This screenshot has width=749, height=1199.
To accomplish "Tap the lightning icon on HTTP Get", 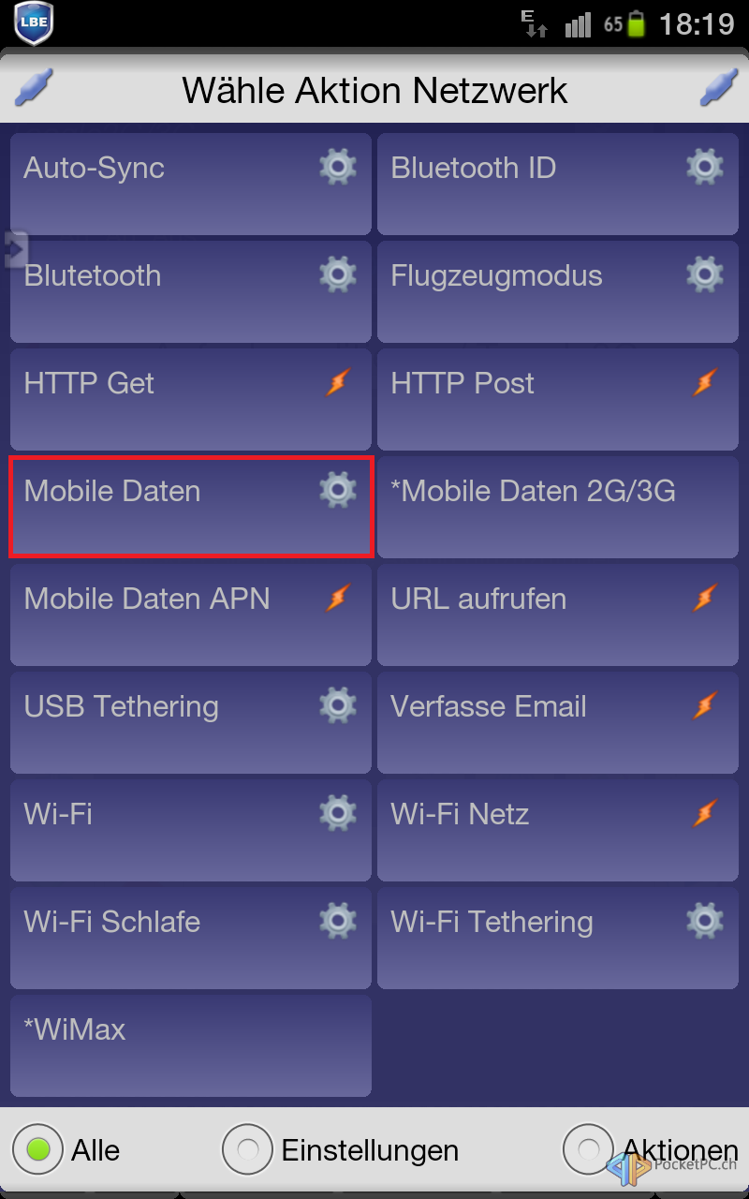I will click(x=337, y=382).
